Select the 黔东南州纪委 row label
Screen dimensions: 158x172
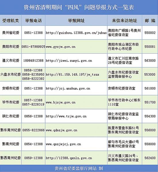[11, 130]
